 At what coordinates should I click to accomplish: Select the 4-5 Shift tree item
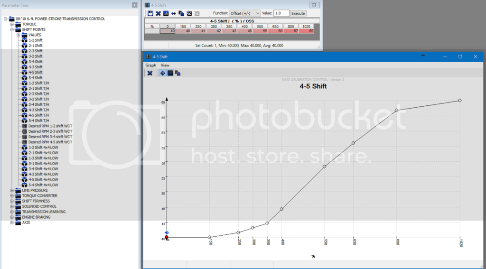click(35, 72)
